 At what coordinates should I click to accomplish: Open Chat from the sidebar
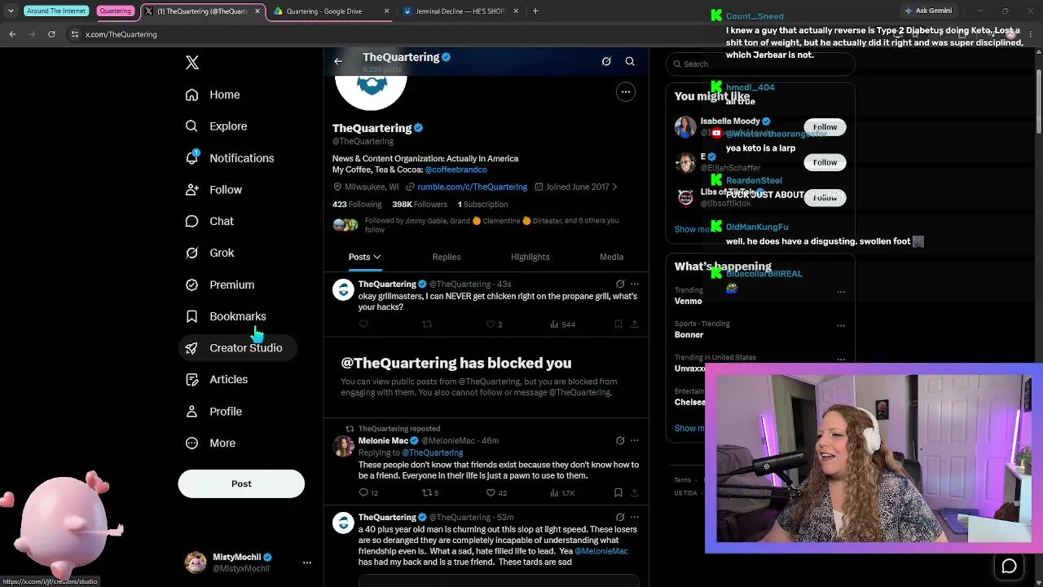(x=209, y=221)
